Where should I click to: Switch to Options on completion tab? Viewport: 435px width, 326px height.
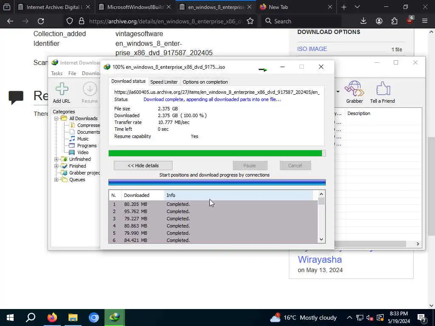point(205,82)
